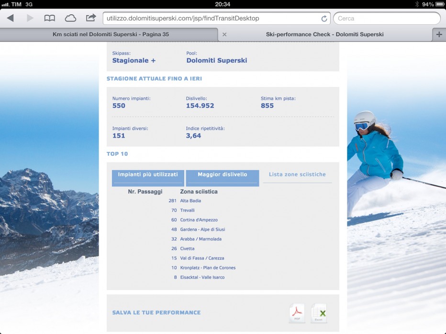Click the Stagionale + skipass value
Image resolution: width=446 pixels, height=334 pixels.
(x=134, y=61)
